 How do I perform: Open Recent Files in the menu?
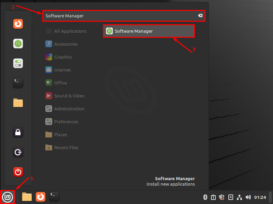click(x=66, y=147)
